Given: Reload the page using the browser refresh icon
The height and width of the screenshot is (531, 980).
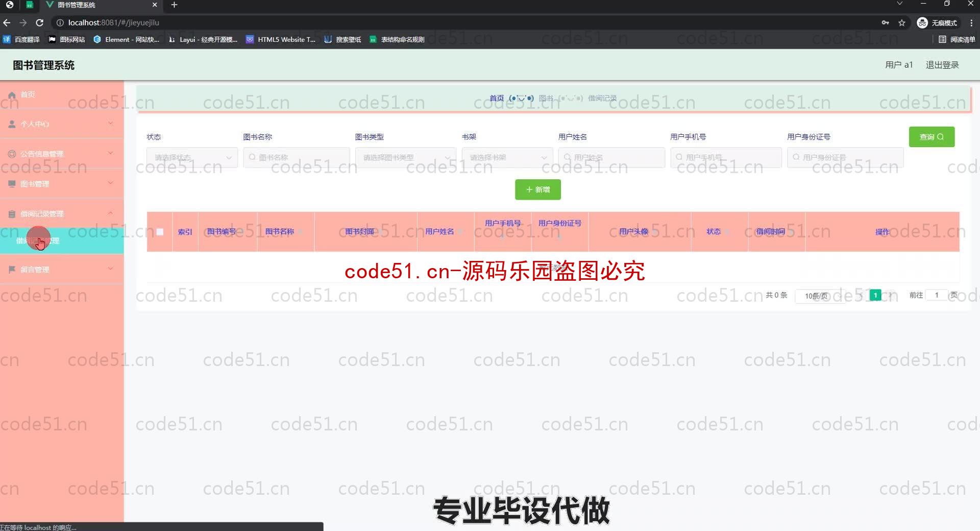Looking at the screenshot, I should [x=39, y=22].
